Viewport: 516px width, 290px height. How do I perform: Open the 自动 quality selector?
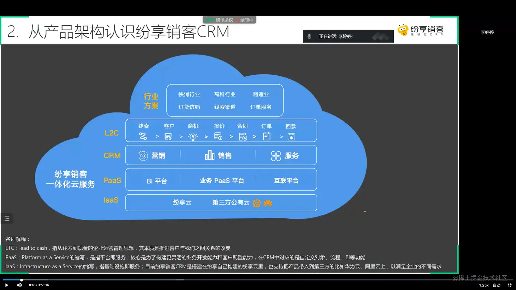pyautogui.click(x=497, y=285)
